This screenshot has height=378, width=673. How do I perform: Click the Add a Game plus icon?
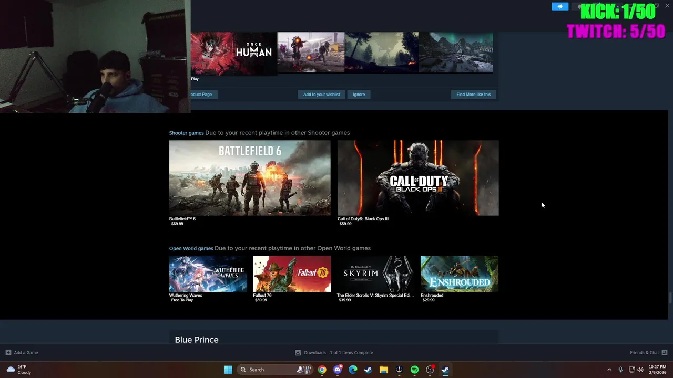pos(8,353)
